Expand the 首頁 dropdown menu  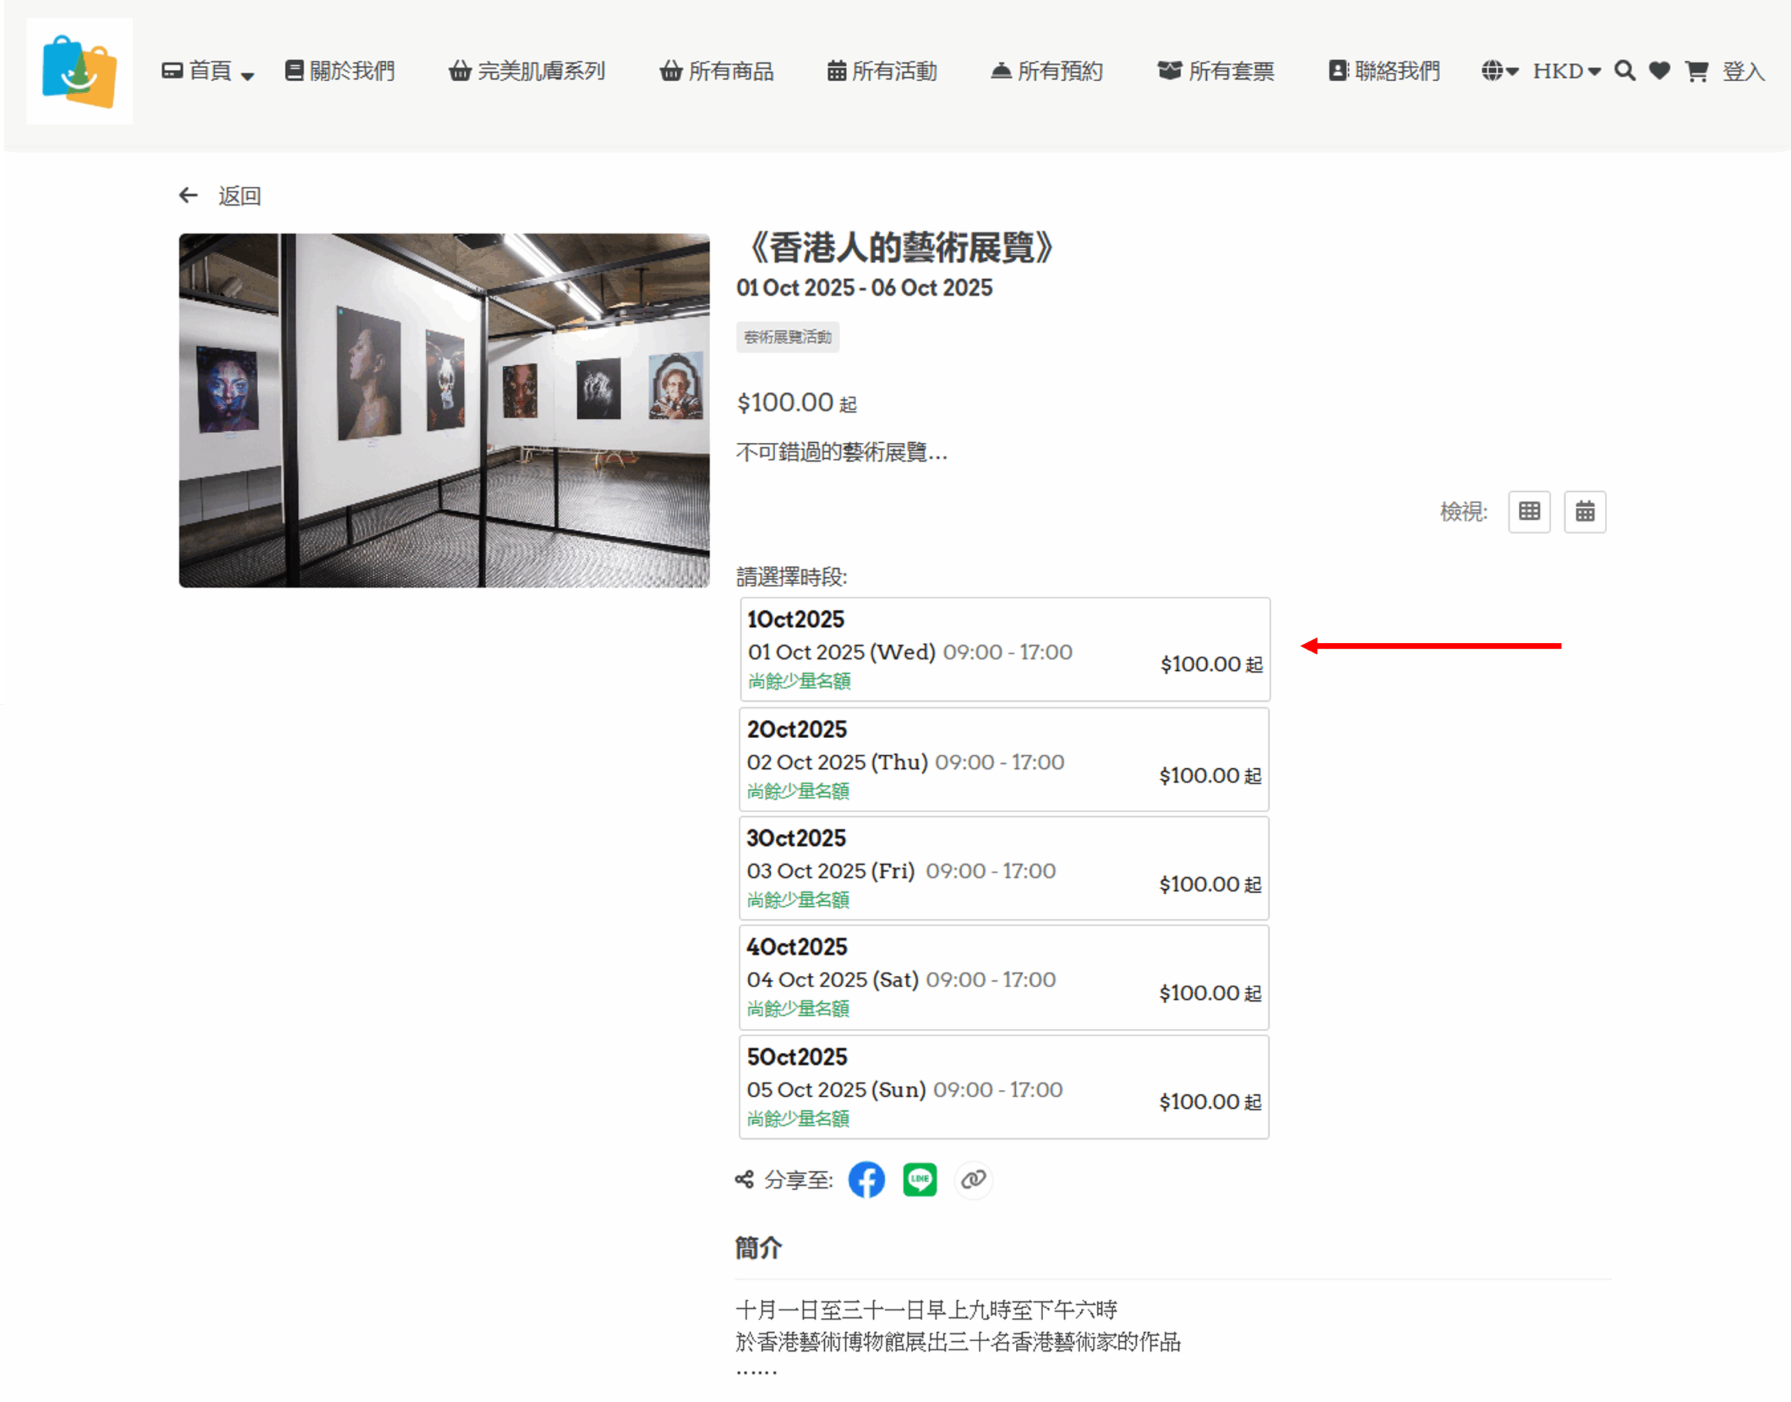coord(208,71)
